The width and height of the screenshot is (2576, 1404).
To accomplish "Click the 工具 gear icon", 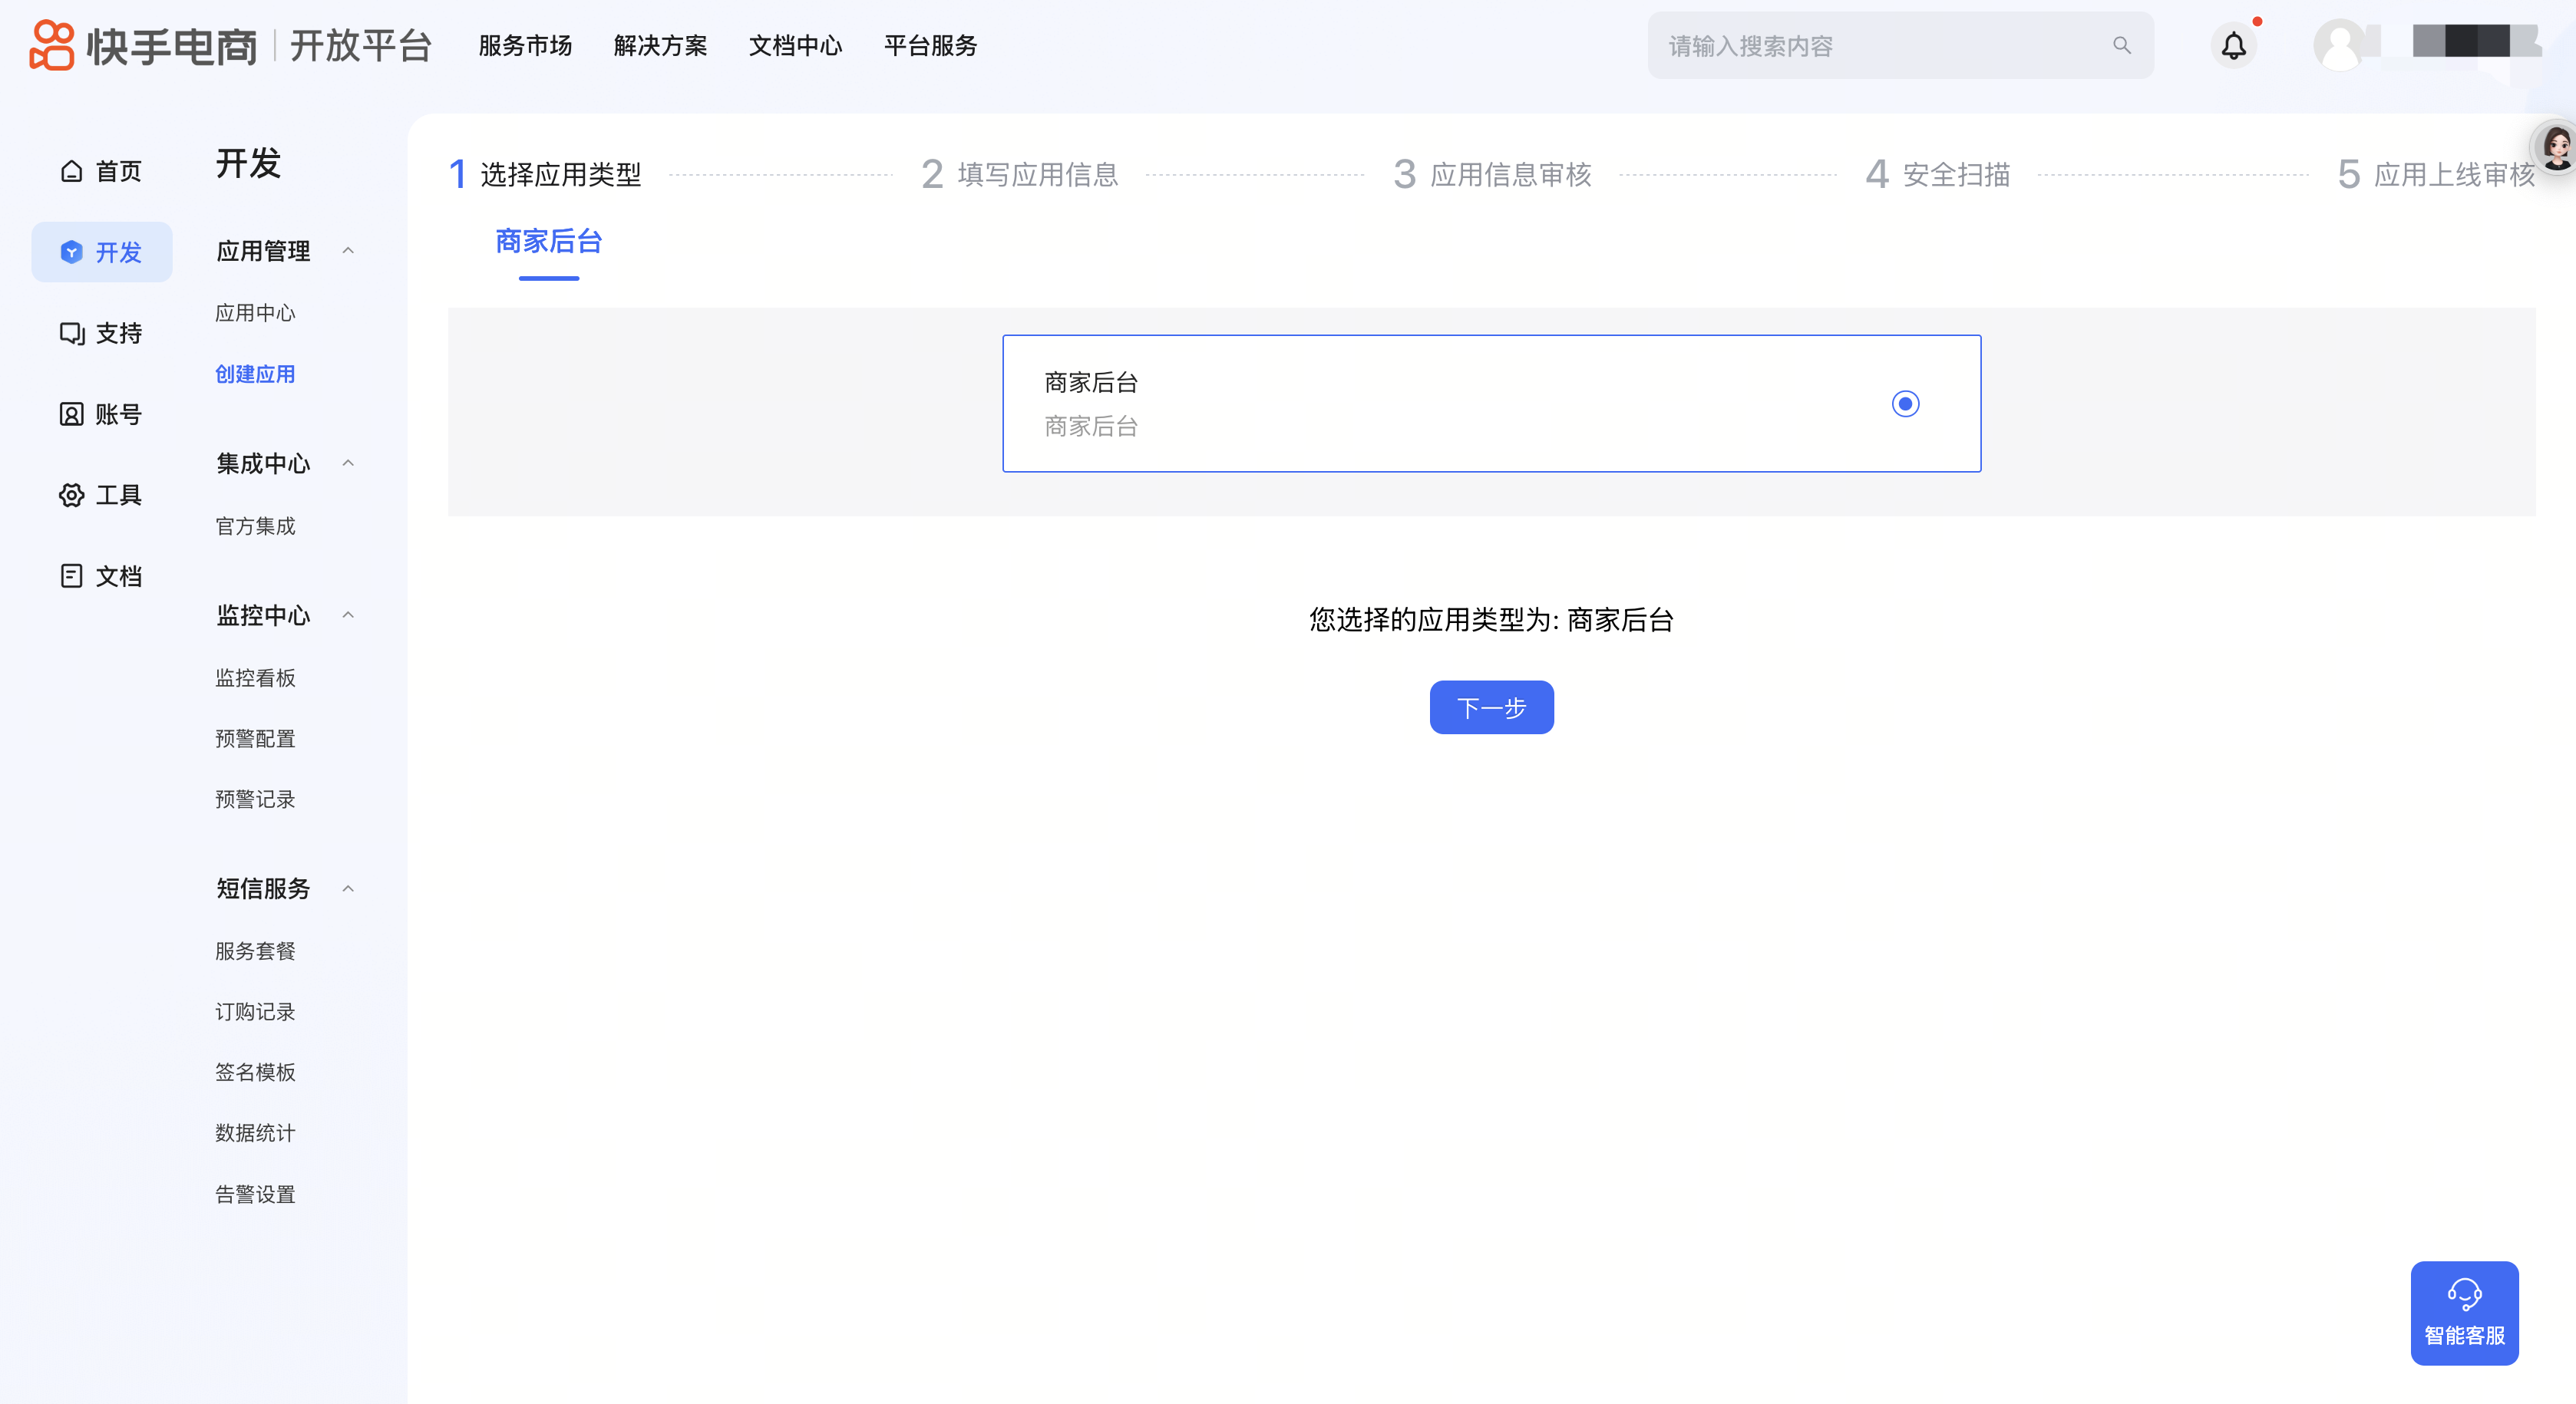I will click(71, 496).
